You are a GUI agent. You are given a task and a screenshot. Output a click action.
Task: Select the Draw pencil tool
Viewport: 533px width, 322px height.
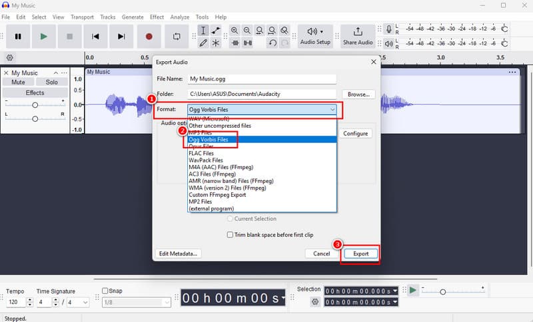(203, 43)
